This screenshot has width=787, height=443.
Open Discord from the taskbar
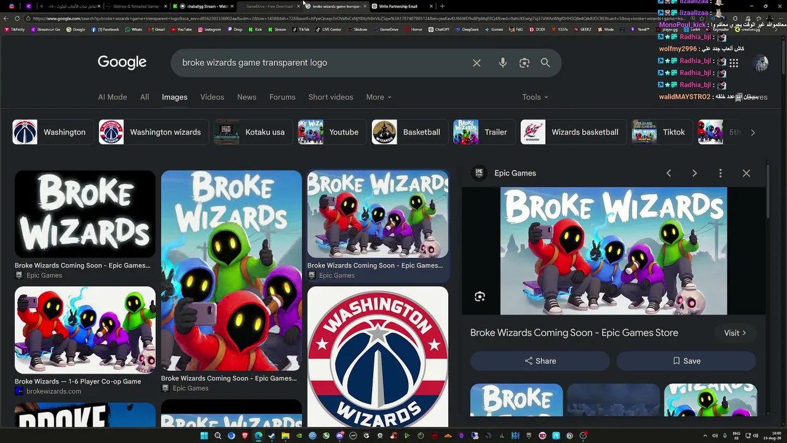[339, 436]
